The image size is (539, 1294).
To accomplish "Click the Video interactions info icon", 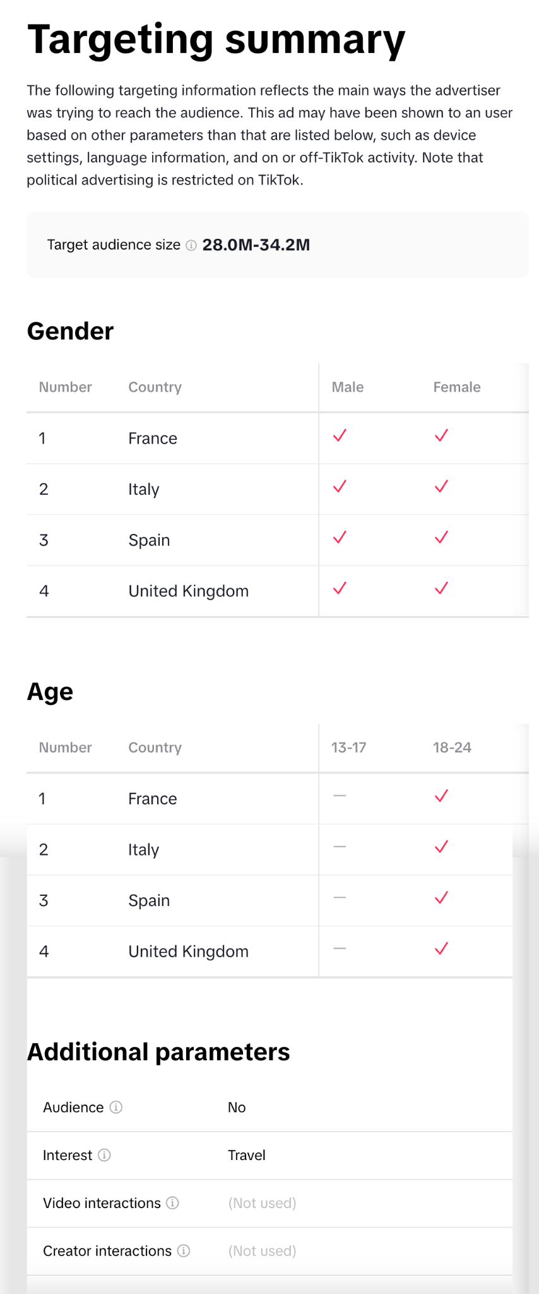I will (173, 1204).
